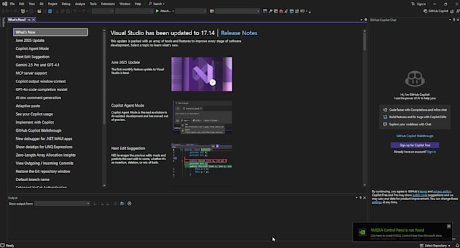460x248 pixels.
Task: Pin the Output panel
Action: point(361,197)
